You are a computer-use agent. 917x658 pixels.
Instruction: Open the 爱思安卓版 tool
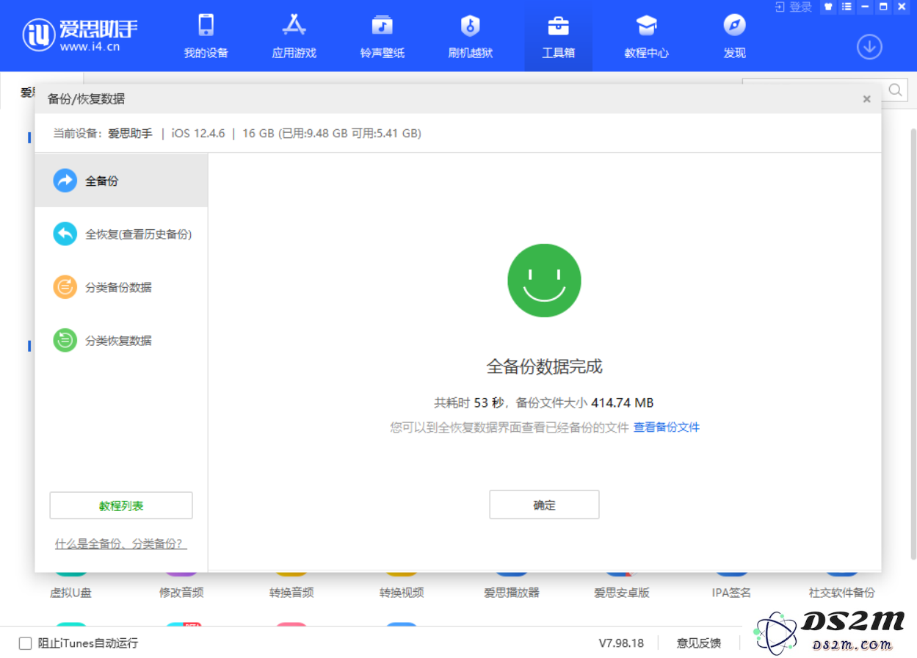622,593
